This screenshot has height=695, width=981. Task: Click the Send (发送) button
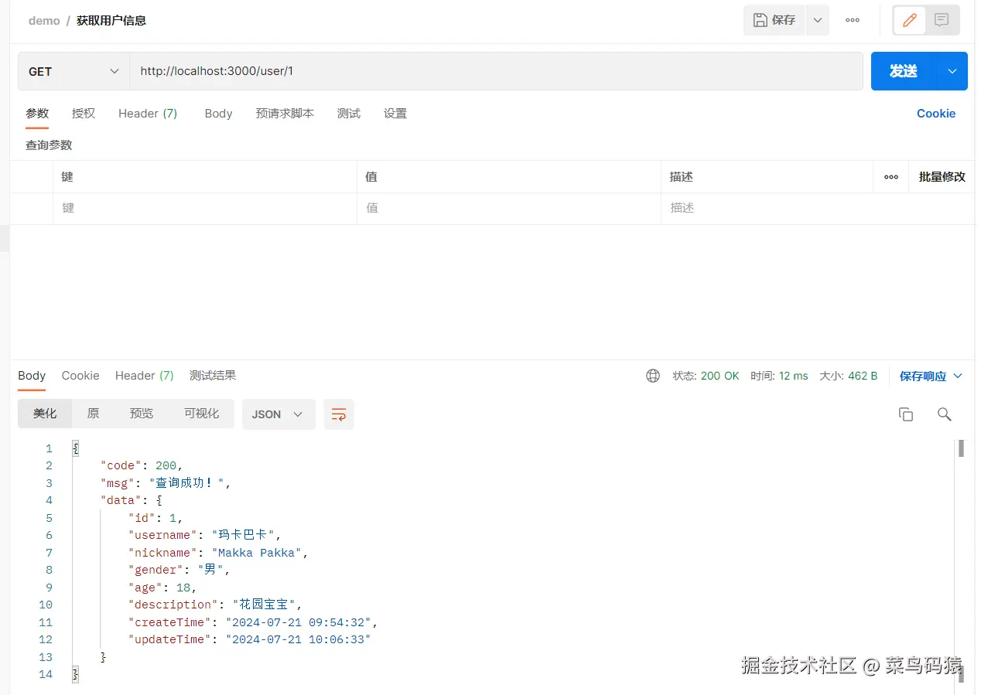click(x=904, y=71)
